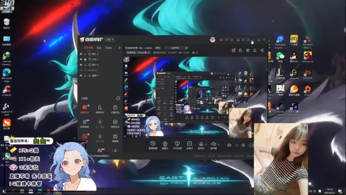This screenshot has width=346, height=195.
Task: Open the 房管助手 tool
Action: pos(100,109)
